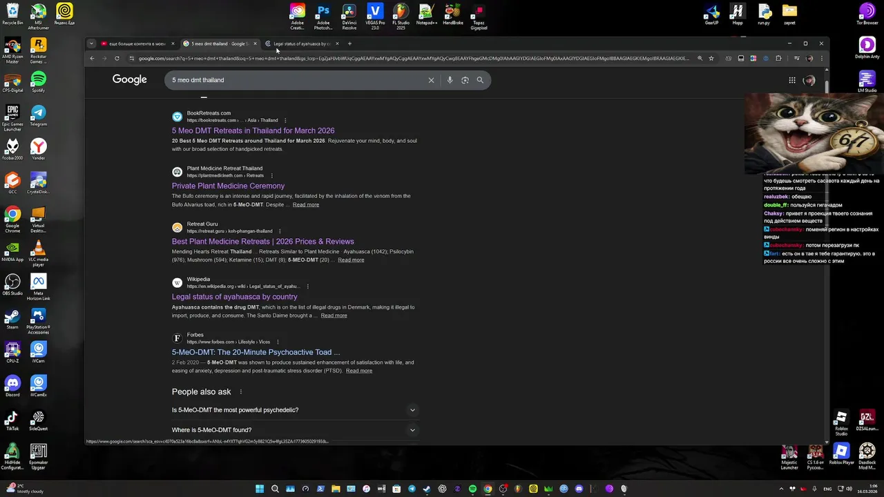Open options menu for BookRetreats.com result
The image size is (884, 497).
tap(285, 120)
